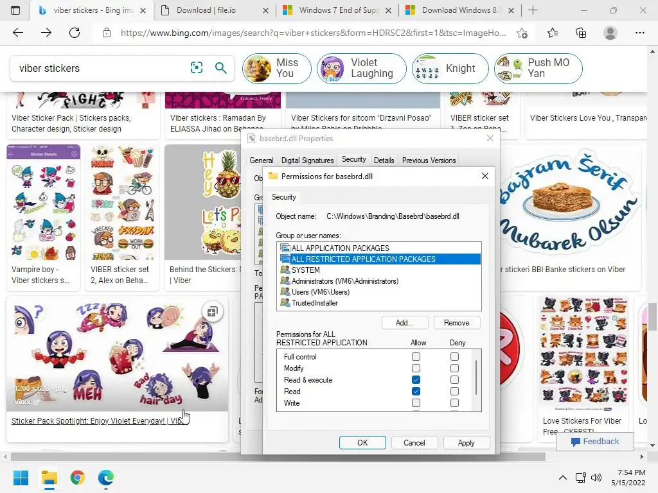Select the Violet Laughing suggestion chip
This screenshot has width=658, height=493.
click(x=362, y=68)
